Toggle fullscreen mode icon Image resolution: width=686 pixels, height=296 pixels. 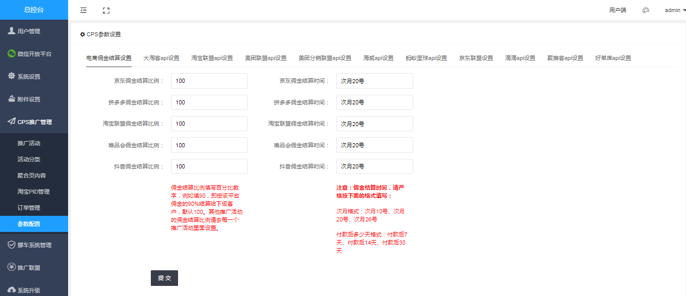(106, 10)
